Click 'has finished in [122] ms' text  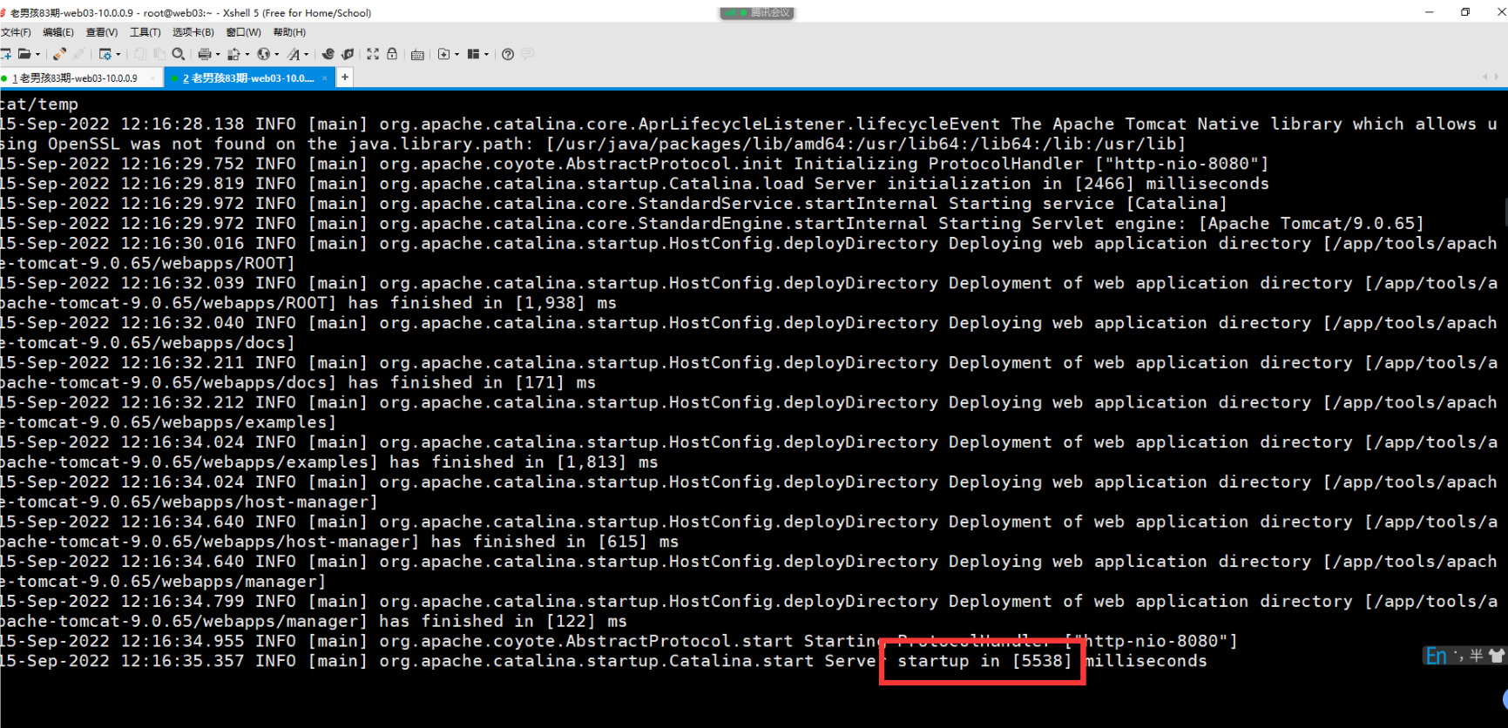click(x=504, y=622)
